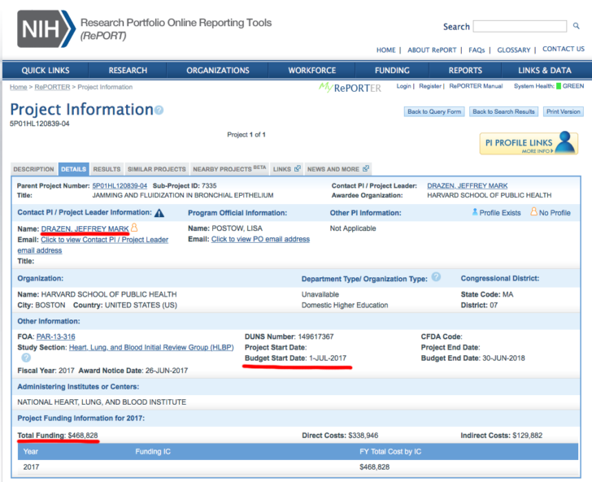This screenshot has width=592, height=482.
Task: Switch to RESULTS tab
Action: 107,169
